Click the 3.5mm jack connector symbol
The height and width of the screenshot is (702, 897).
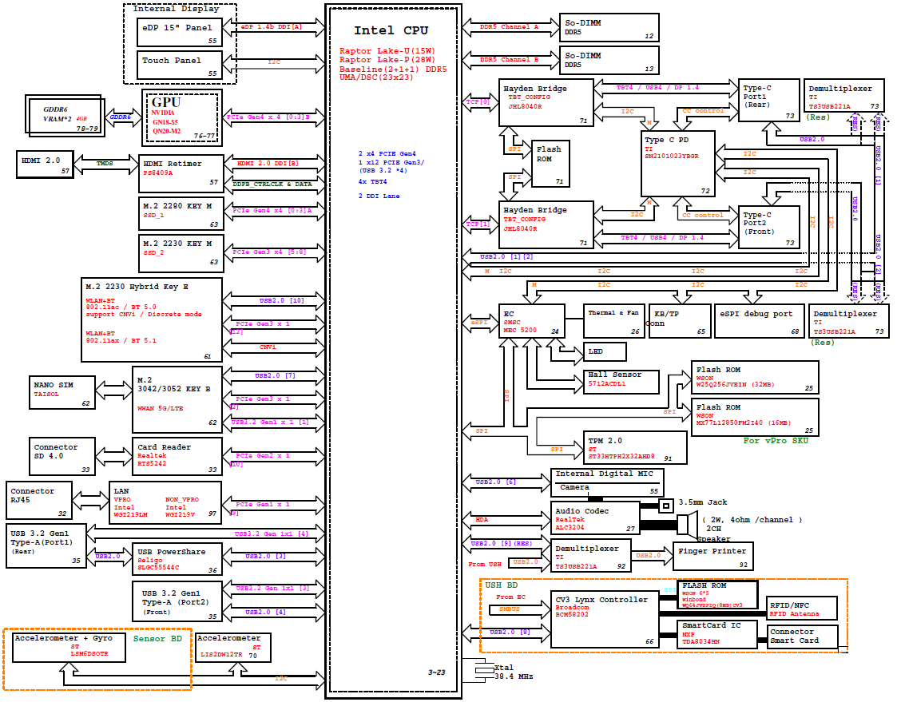click(x=666, y=506)
